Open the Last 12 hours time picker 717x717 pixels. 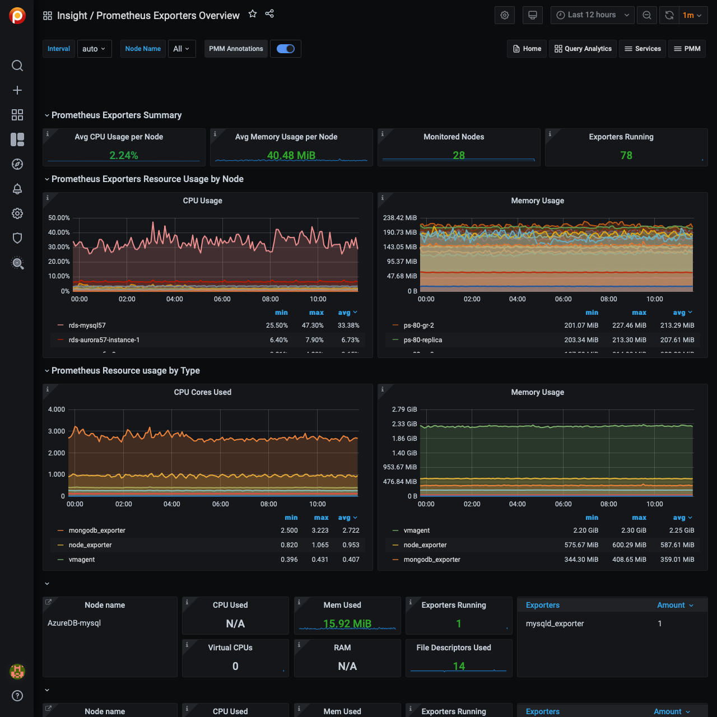[x=592, y=15]
